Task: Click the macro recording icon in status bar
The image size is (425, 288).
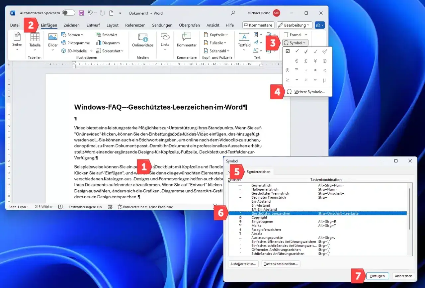Action: [110, 207]
